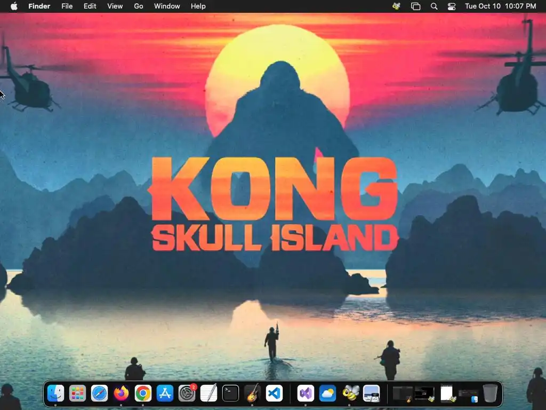Open GarageBand from the Dock

pyautogui.click(x=252, y=393)
